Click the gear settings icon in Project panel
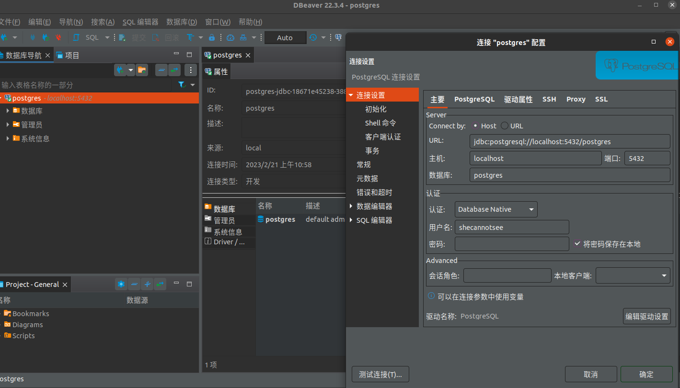The height and width of the screenshot is (388, 680). (121, 284)
